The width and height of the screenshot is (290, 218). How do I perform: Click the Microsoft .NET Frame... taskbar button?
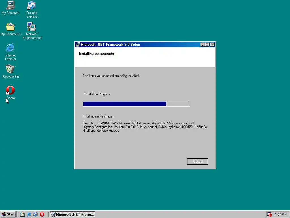[72, 215]
